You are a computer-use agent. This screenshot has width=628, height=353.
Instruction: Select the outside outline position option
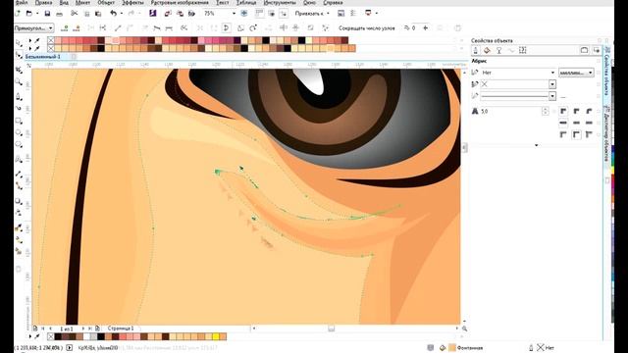click(x=563, y=135)
